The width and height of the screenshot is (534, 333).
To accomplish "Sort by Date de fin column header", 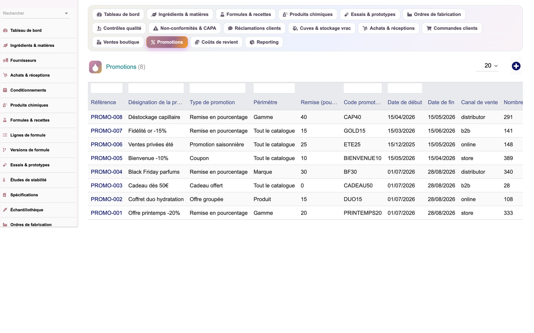I will pos(441,103).
